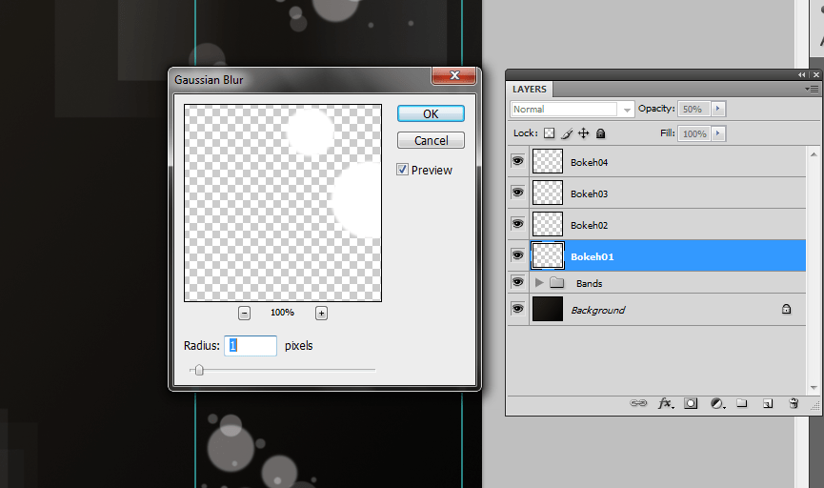Cancel the Gaussian Blur dialog

click(431, 141)
